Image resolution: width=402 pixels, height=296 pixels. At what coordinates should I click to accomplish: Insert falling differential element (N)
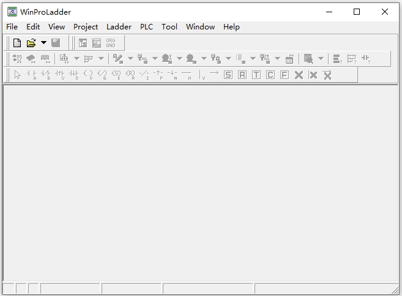pos(173,75)
